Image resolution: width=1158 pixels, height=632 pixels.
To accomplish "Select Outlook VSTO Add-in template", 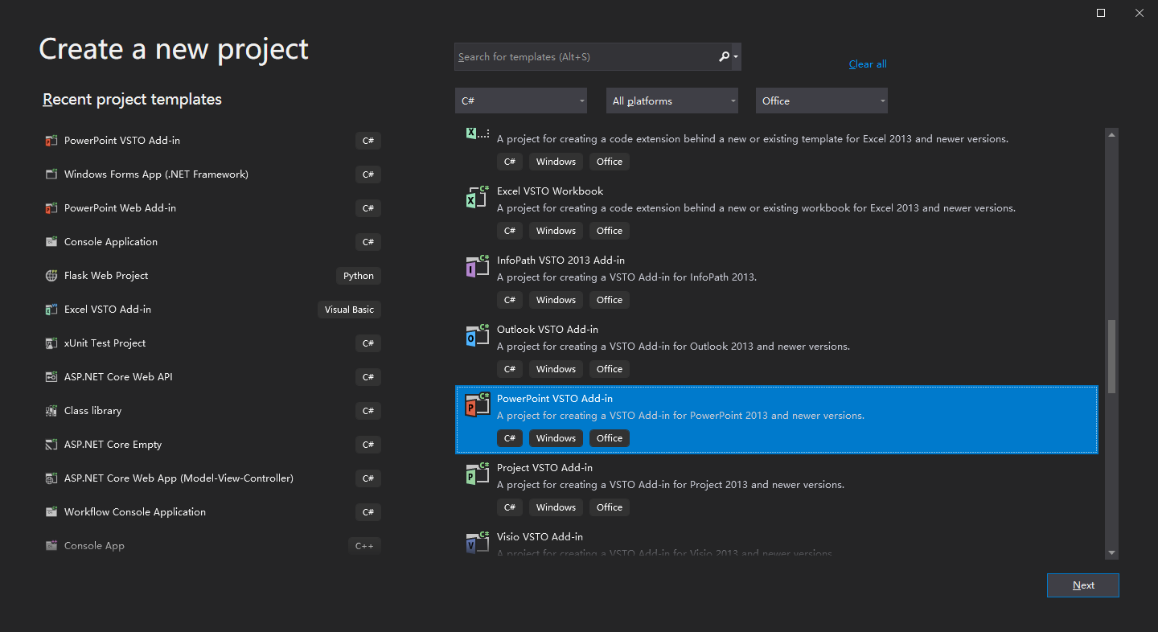I will [777, 350].
